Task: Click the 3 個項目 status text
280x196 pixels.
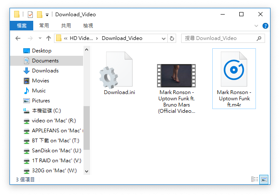Action: tap(25, 179)
